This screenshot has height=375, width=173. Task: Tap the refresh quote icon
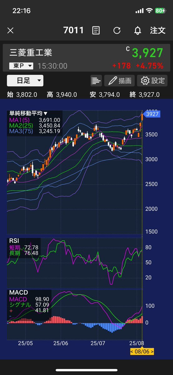click(x=117, y=31)
